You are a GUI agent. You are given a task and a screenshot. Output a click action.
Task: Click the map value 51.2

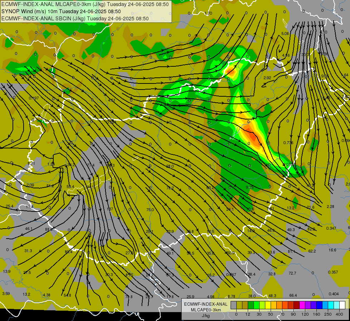pyautogui.click(x=50, y=186)
